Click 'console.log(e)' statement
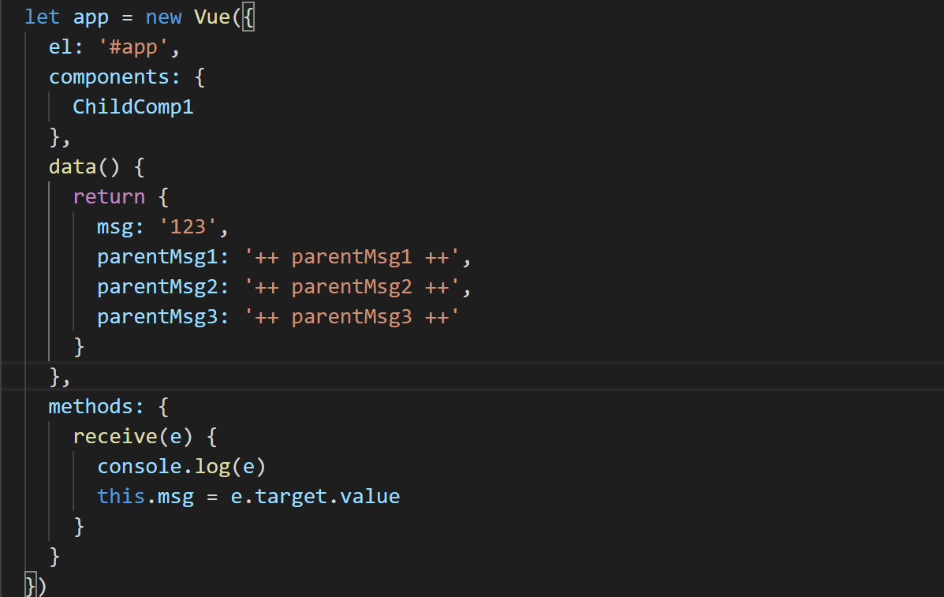This screenshot has width=944, height=597. 181,466
